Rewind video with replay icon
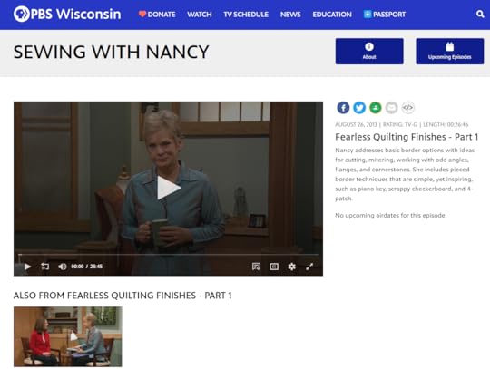 [44, 267]
